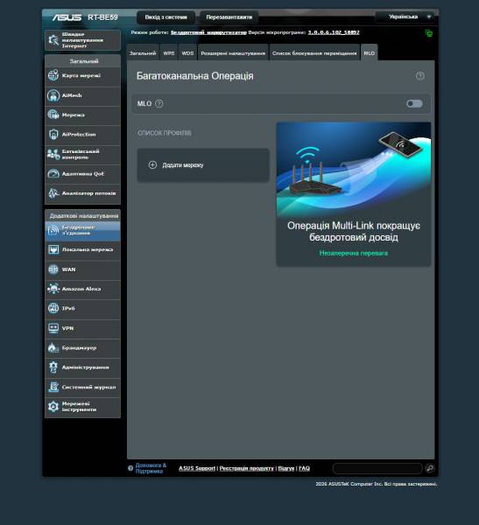Click the plus icon to add a network
This screenshot has height=525, width=479.
152,165
